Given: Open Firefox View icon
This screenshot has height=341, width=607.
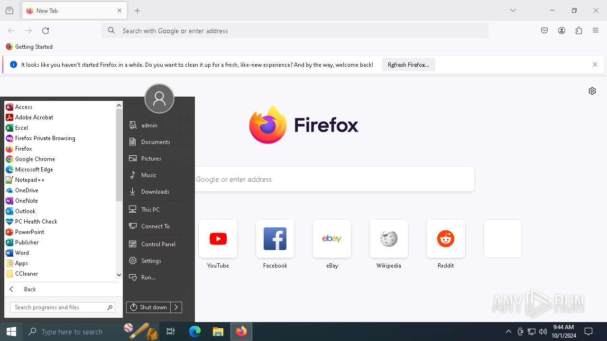Looking at the screenshot, I should [x=9, y=10].
